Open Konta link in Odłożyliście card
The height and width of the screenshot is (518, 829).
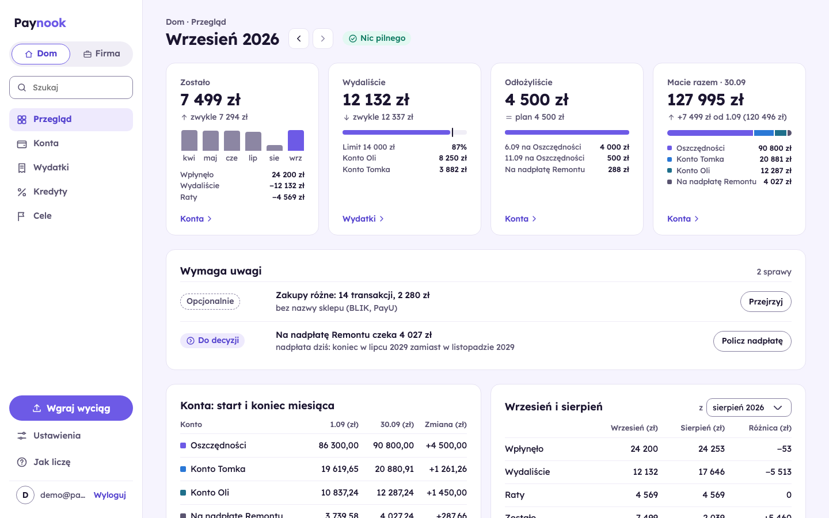pyautogui.click(x=521, y=219)
